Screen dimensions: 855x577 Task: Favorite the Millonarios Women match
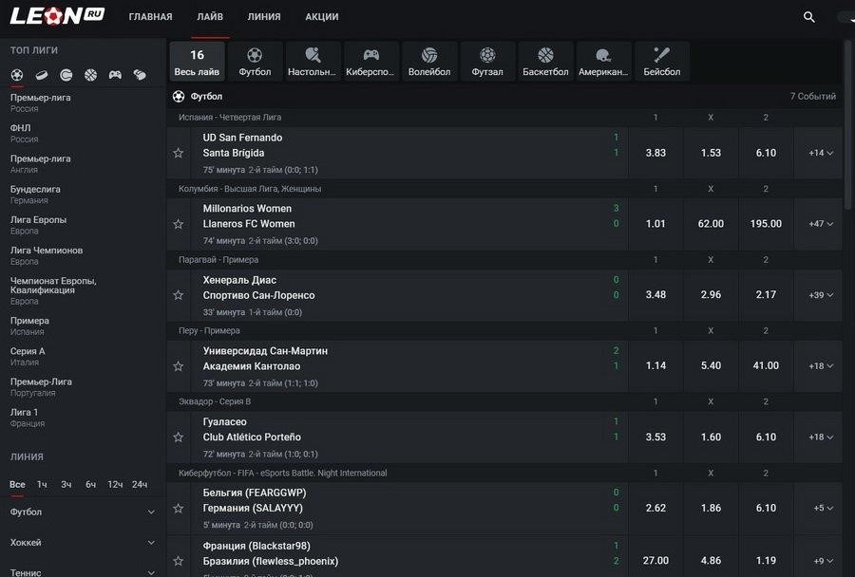pos(179,224)
